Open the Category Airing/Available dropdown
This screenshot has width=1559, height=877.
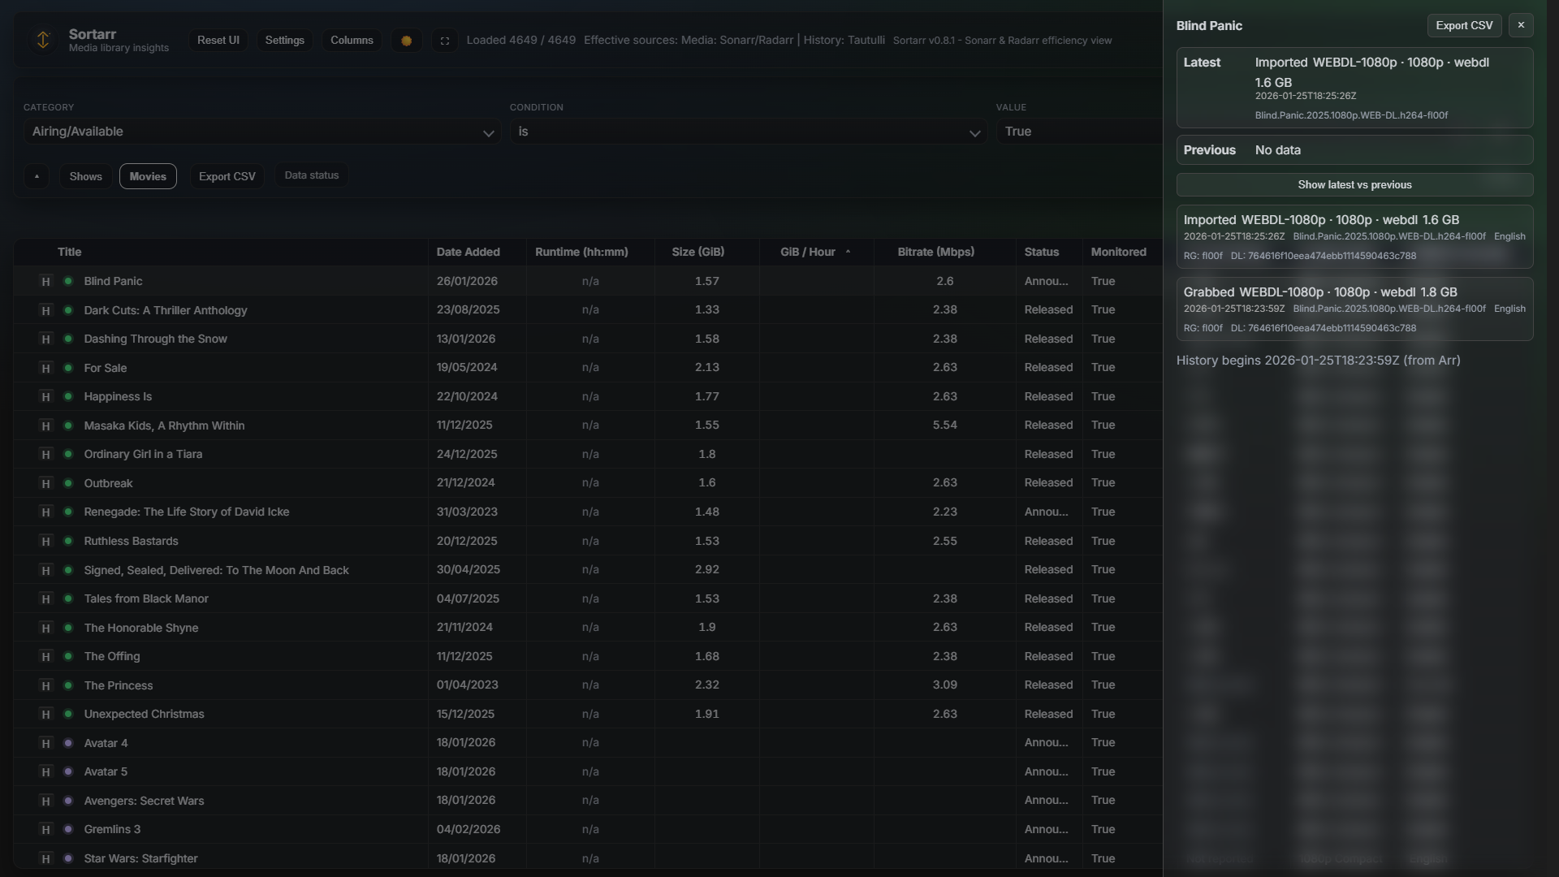261,132
